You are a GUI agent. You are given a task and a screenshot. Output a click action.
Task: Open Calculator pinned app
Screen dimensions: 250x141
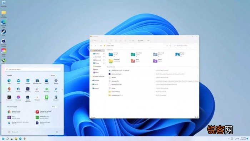(56, 98)
